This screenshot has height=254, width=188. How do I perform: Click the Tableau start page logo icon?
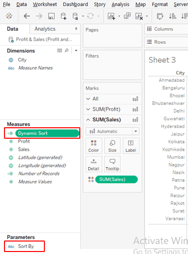coord(9,16)
